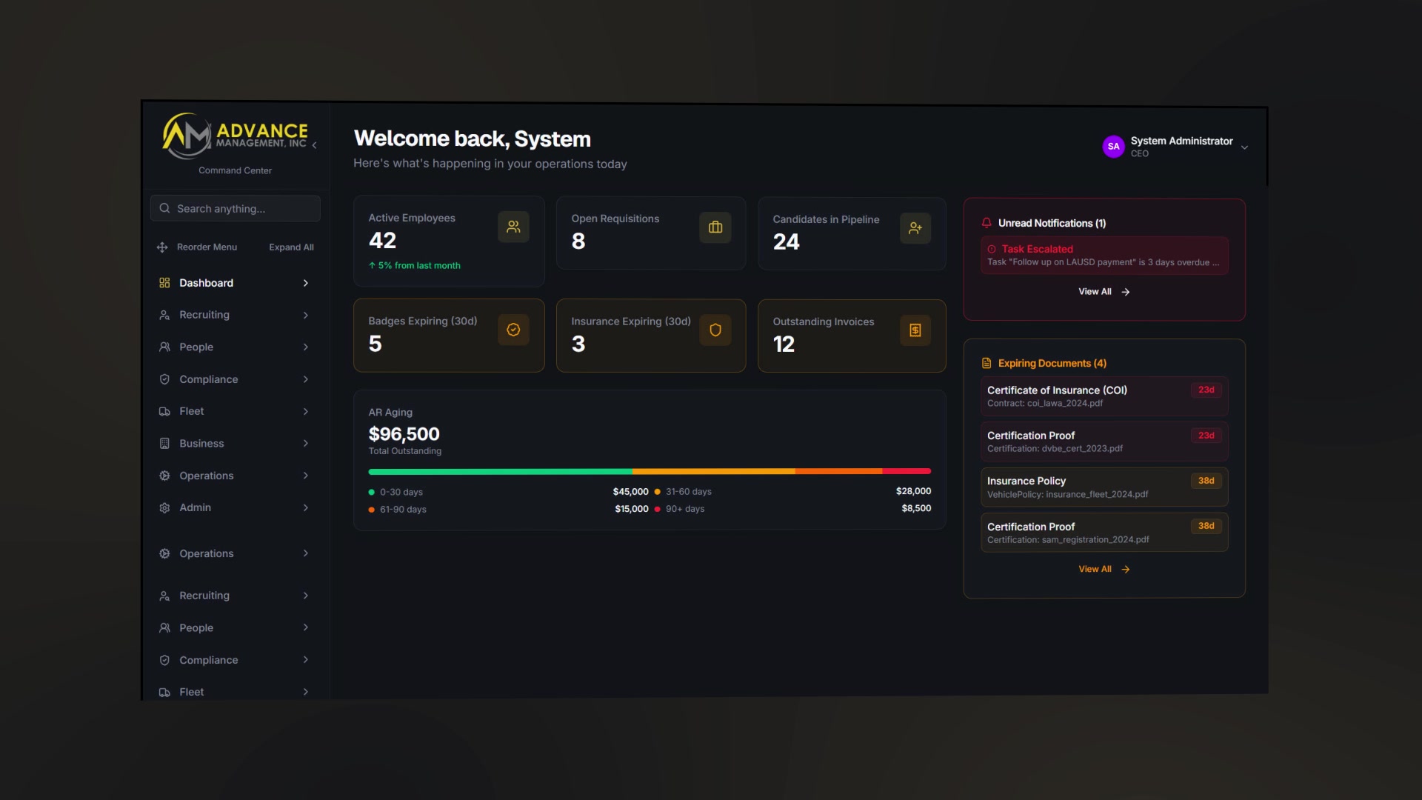Expand the first Compliance menu chevron
This screenshot has height=800, width=1422.
tap(306, 379)
